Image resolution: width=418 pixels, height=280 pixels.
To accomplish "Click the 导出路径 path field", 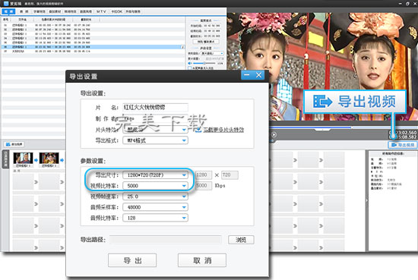I will click(165, 240).
